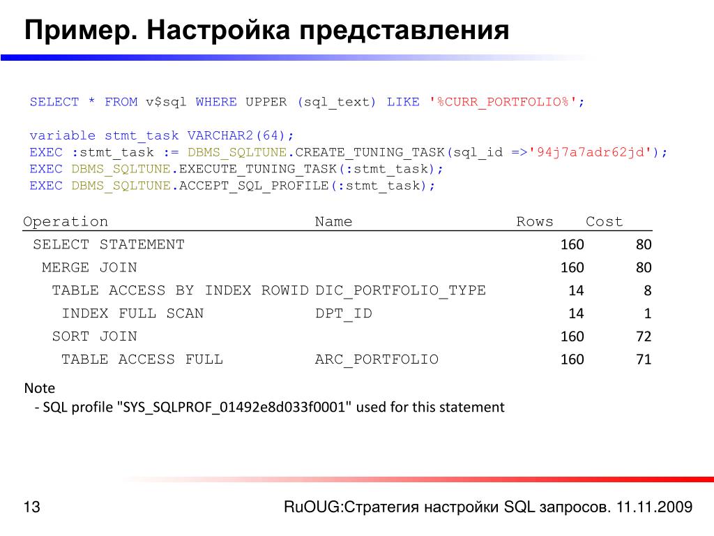Image resolution: width=714 pixels, height=536 pixels.
Task: Click the ARC_PORTFOLIO table name
Action: coord(377,359)
